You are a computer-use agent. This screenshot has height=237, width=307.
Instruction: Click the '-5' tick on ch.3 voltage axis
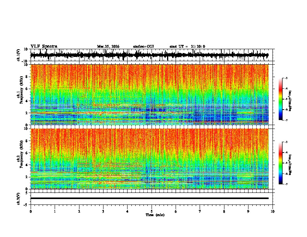coord(26,205)
